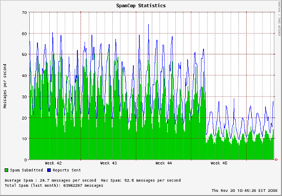Click the Messages per second axis title

[x=5, y=86]
